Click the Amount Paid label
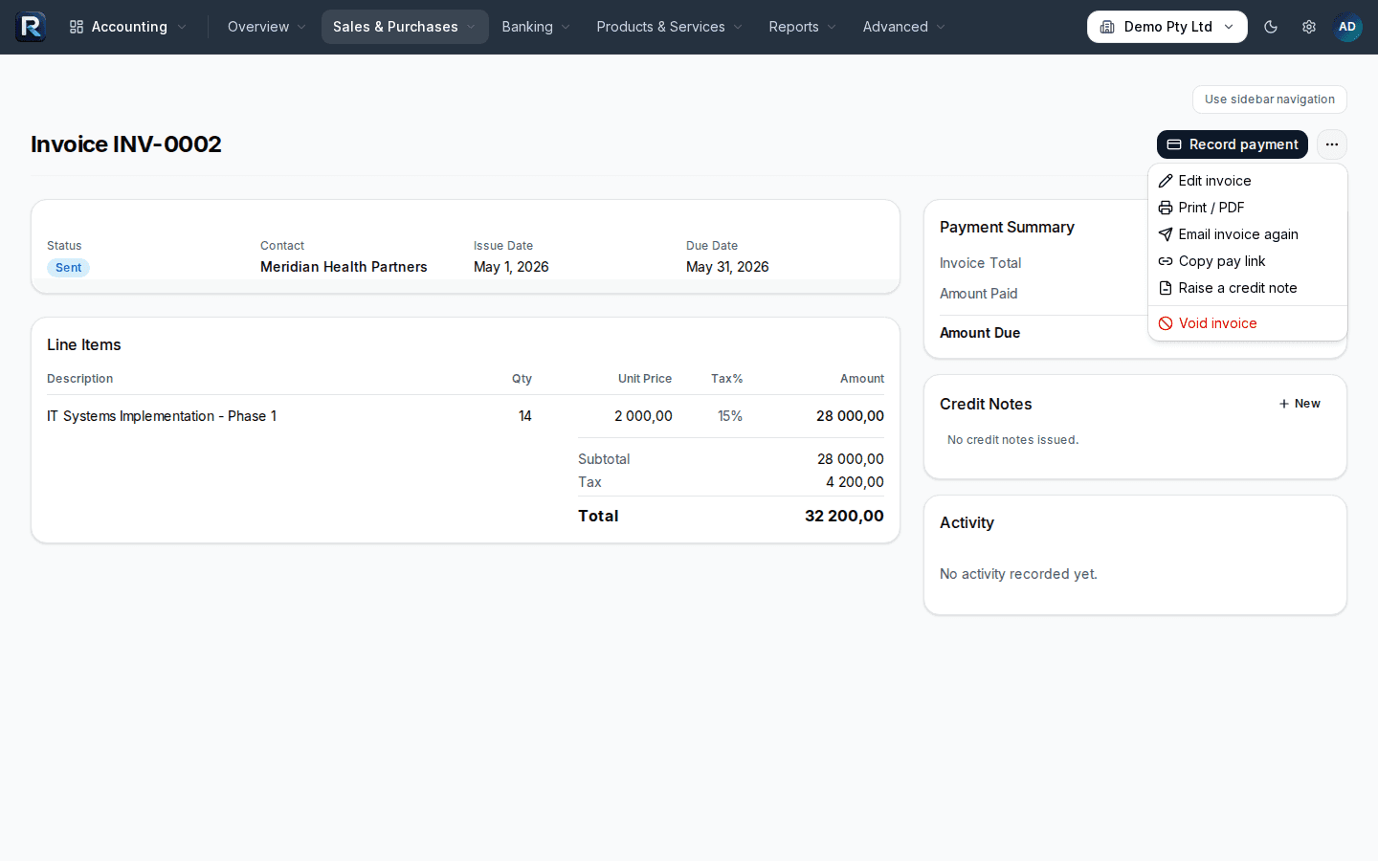 (978, 294)
